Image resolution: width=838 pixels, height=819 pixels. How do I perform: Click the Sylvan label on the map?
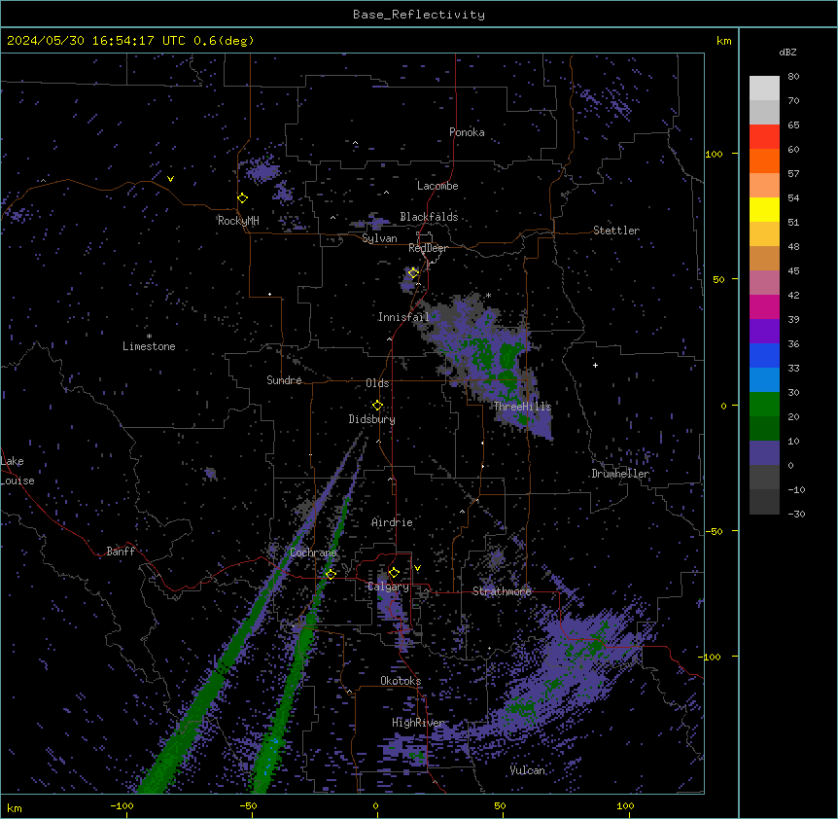pos(379,238)
